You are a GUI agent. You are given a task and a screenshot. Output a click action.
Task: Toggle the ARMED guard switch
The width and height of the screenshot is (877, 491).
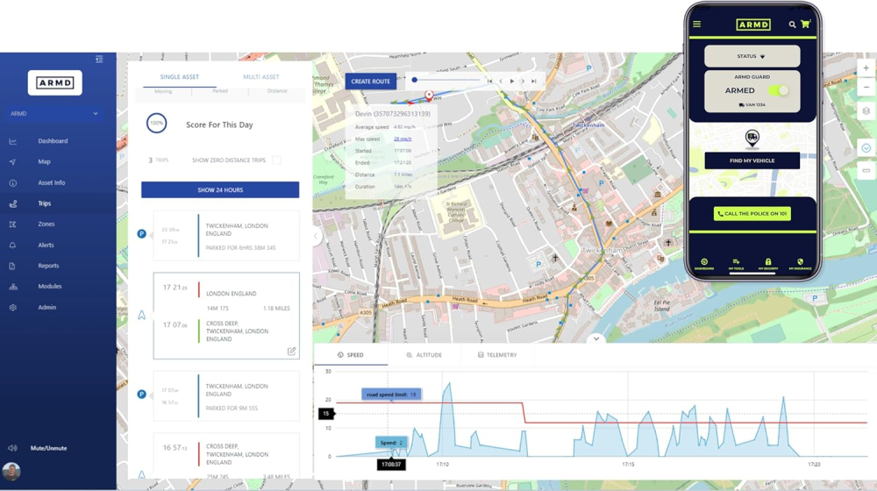click(x=778, y=90)
